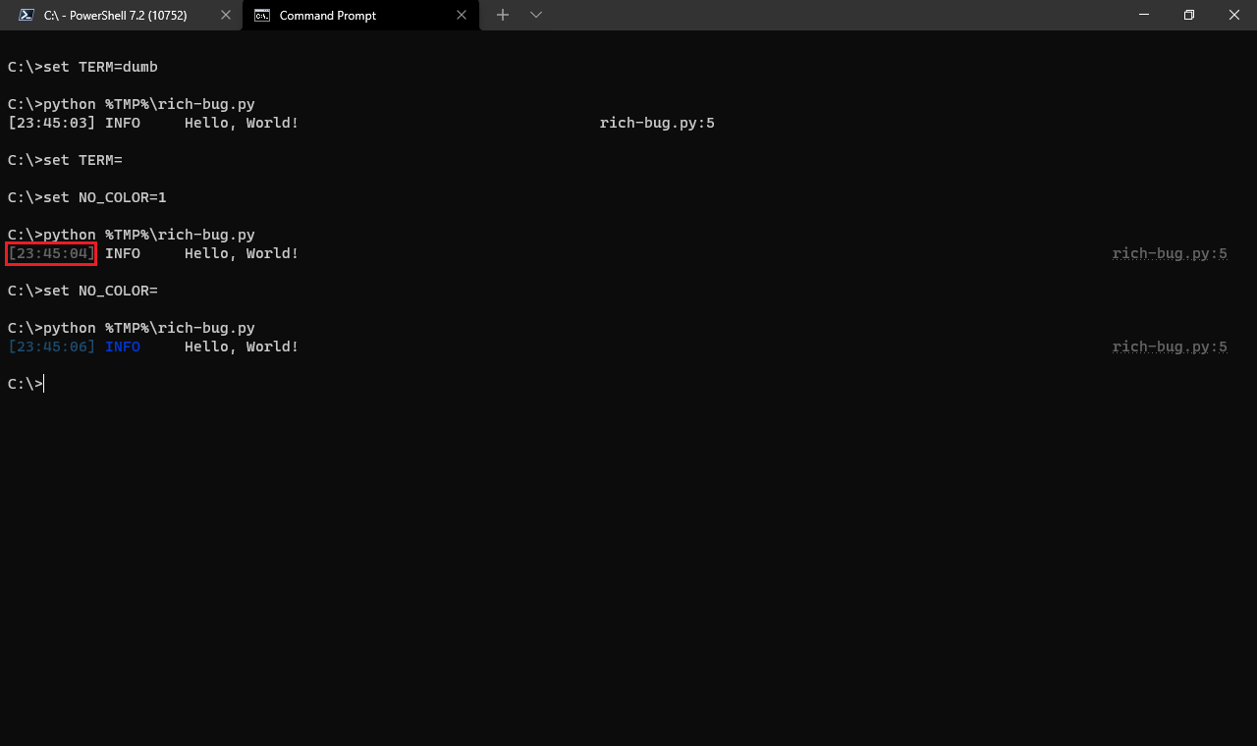Minimize the Windows Terminal window
The image size is (1257, 746).
coord(1144,15)
